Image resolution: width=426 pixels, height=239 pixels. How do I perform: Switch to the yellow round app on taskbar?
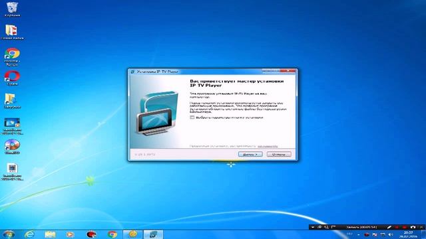133,234
